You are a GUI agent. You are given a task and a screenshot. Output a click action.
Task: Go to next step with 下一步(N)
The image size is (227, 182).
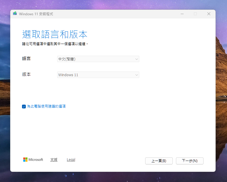189,161
